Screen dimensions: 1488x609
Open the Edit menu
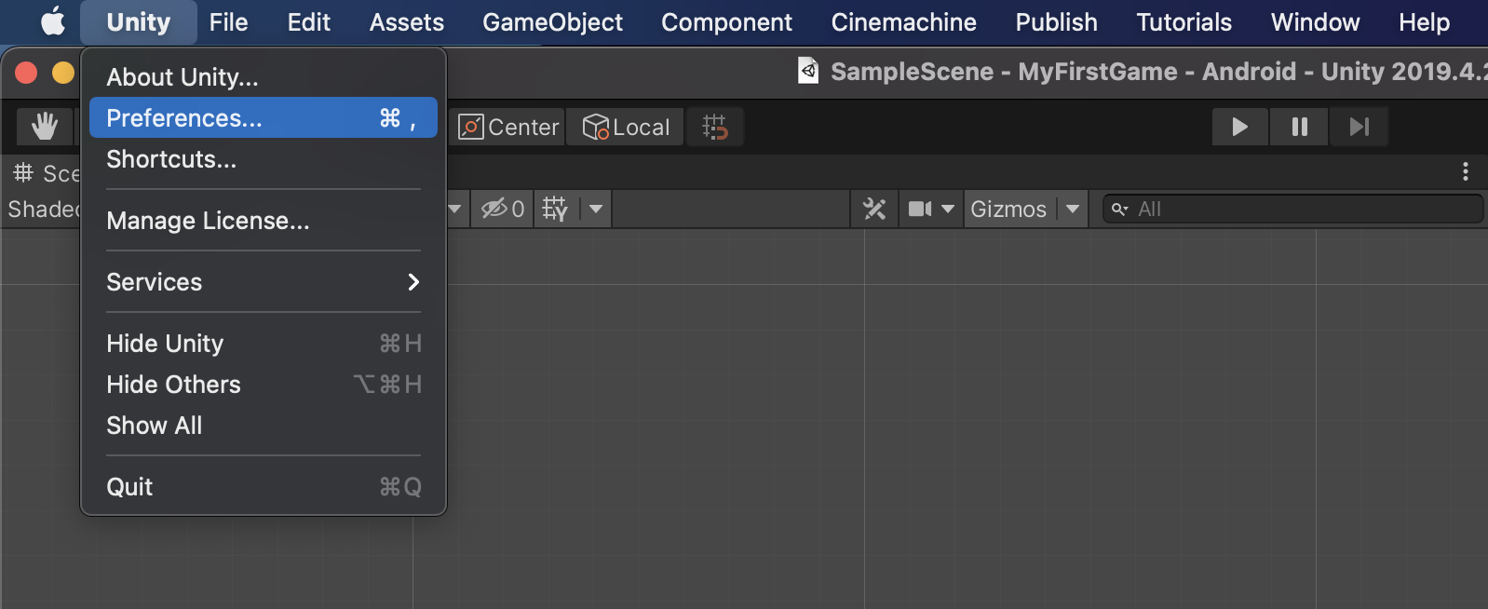pyautogui.click(x=309, y=21)
